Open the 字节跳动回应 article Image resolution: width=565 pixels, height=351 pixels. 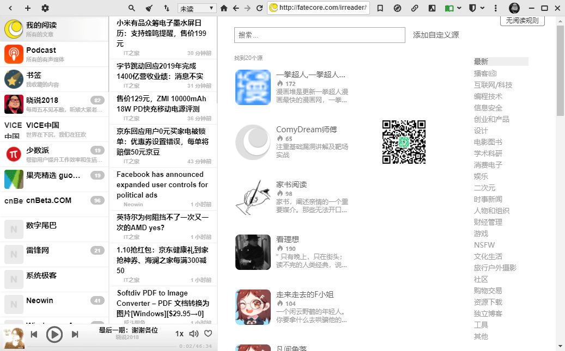tap(163, 75)
